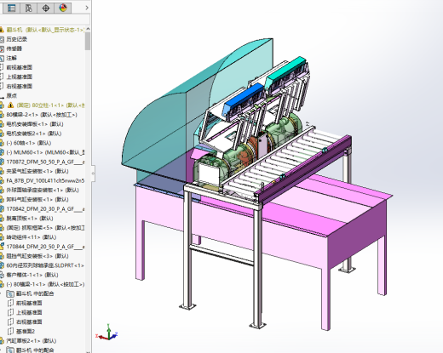Select the 170844_DFM_20_50_P_A_GF component

point(45,247)
